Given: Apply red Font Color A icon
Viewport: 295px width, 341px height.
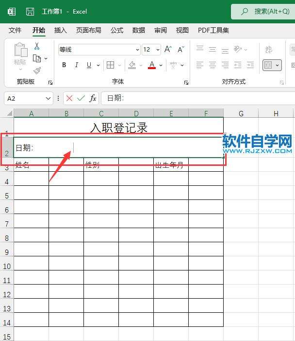Looking at the screenshot, I should tap(152, 65).
